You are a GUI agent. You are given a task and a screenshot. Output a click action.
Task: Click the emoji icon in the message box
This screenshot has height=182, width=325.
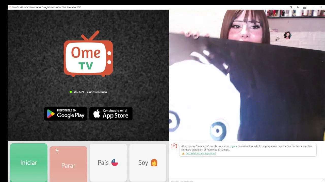click(323, 181)
